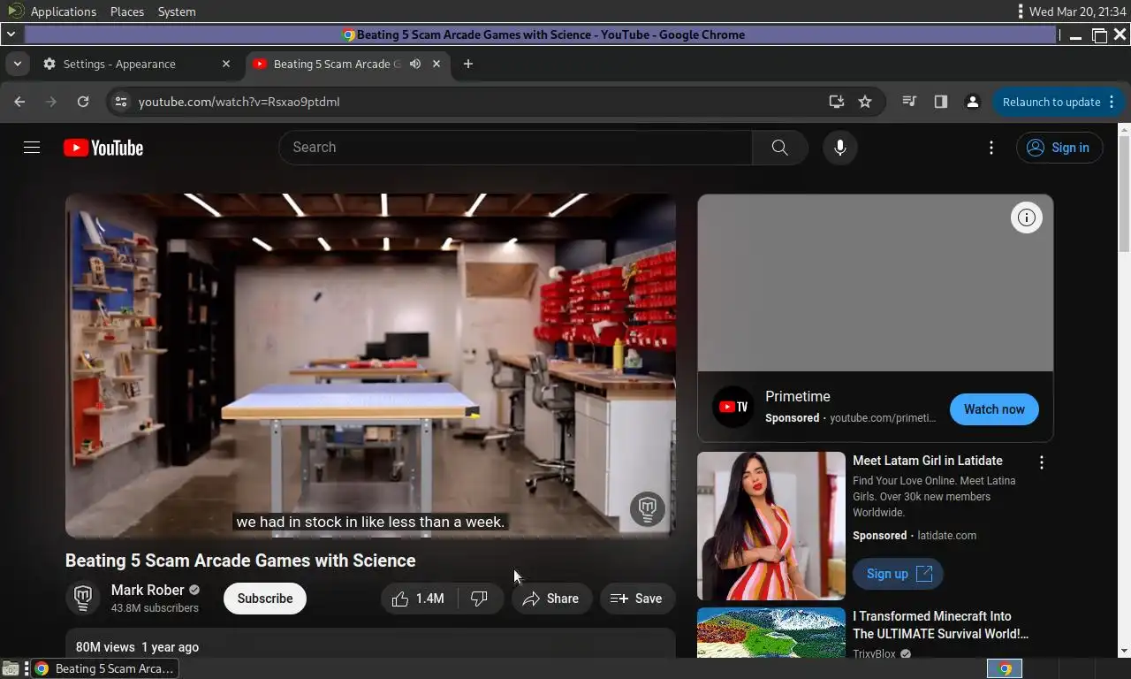
Task: Sign in to YouTube
Action: [1059, 148]
